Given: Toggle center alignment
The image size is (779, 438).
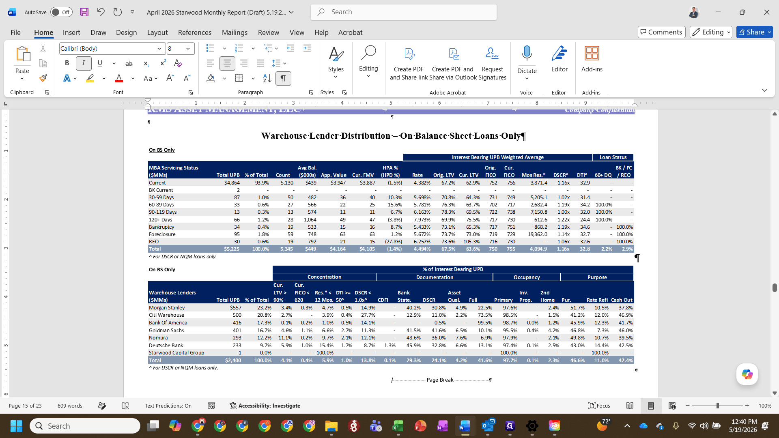Looking at the screenshot, I should (x=227, y=63).
